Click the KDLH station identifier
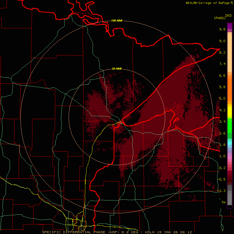The width and height of the screenshot is (234, 234). tap(150, 232)
